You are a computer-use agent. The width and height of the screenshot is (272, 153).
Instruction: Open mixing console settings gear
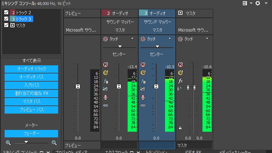(x=258, y=3)
